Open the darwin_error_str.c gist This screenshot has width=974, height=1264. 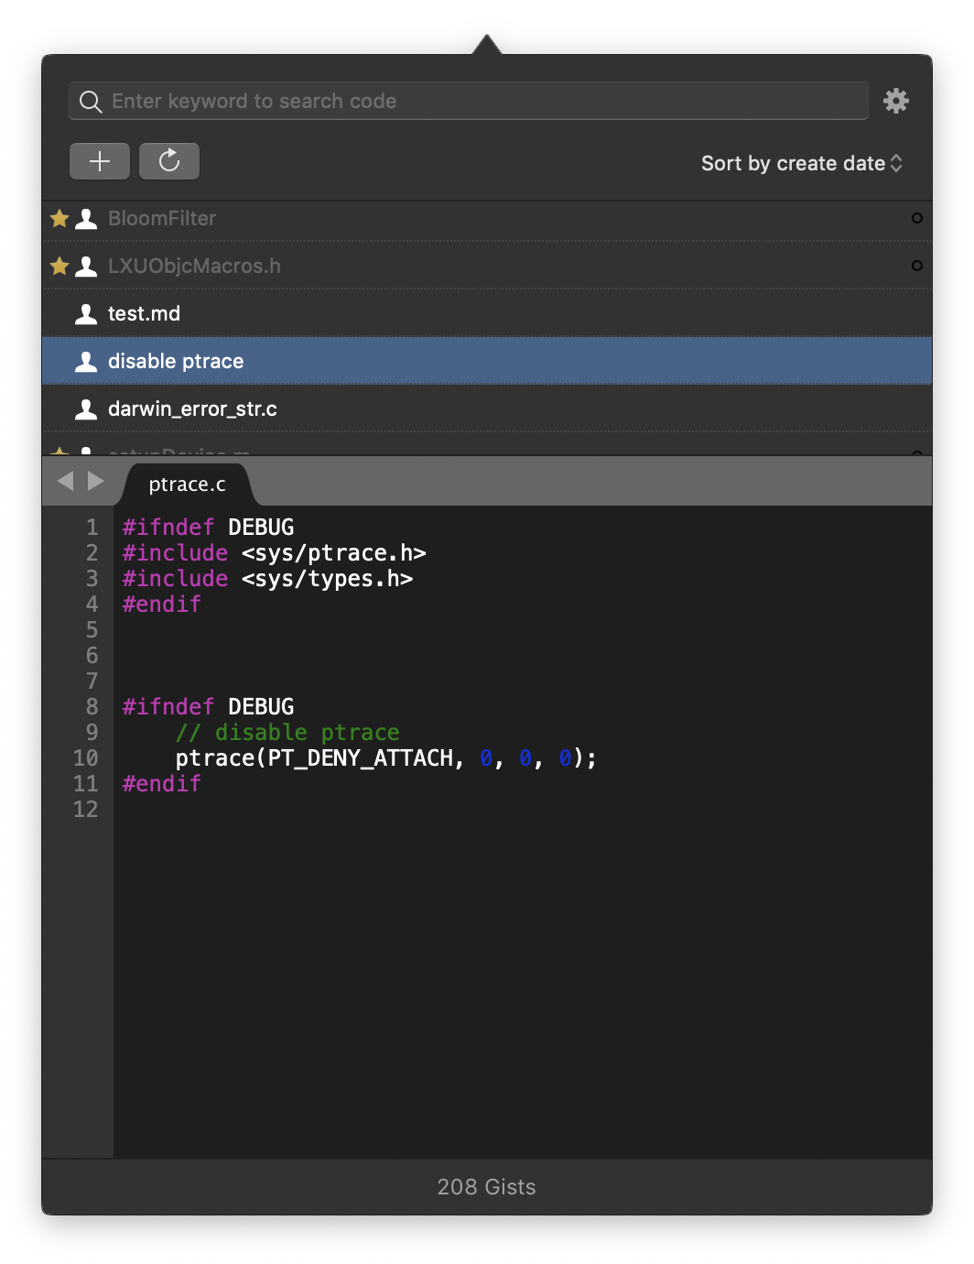click(x=192, y=409)
